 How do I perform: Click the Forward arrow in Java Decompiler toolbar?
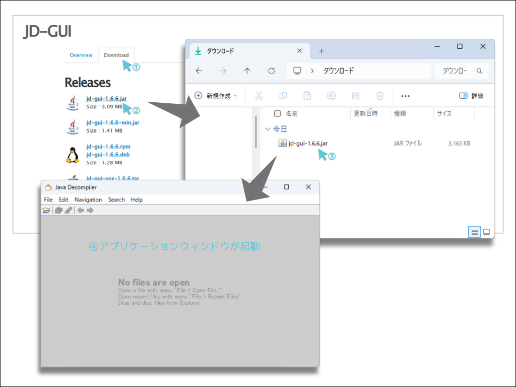(x=90, y=210)
